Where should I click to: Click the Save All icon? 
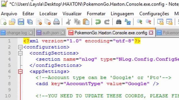click(30, 22)
